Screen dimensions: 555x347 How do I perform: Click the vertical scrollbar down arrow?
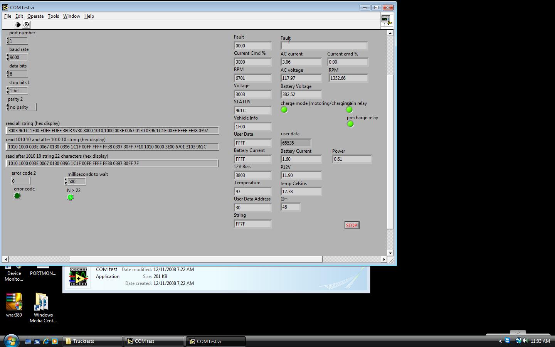tap(390, 253)
